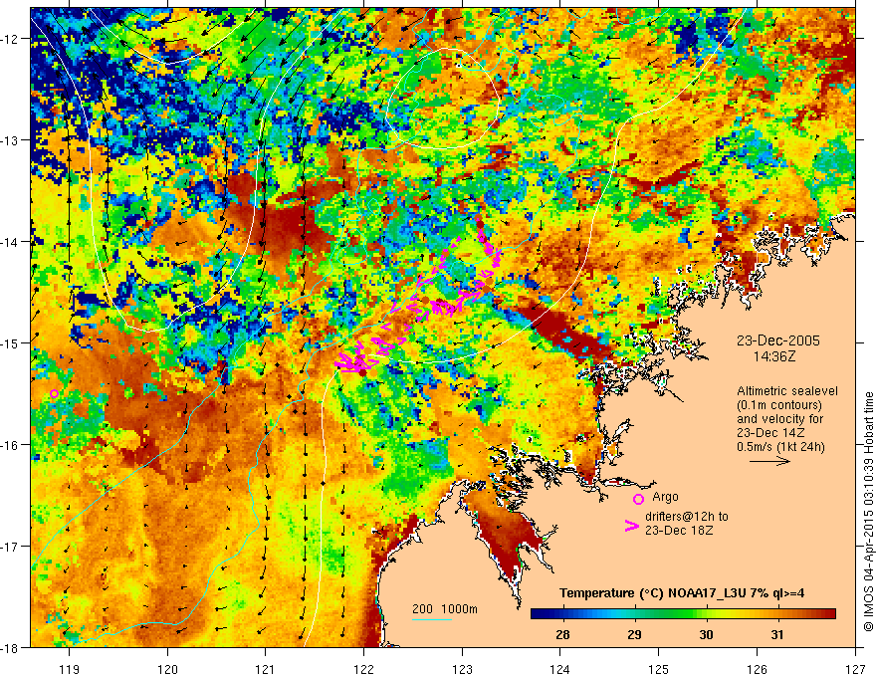Click the colorbar tick label 29
The height and width of the screenshot is (677, 876).
tap(634, 634)
